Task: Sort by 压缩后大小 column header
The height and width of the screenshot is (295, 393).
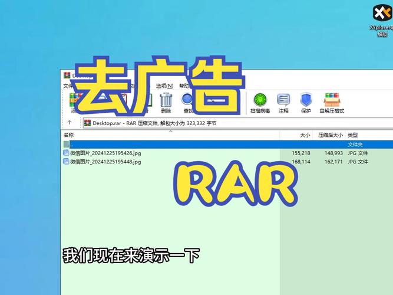Action: click(330, 135)
